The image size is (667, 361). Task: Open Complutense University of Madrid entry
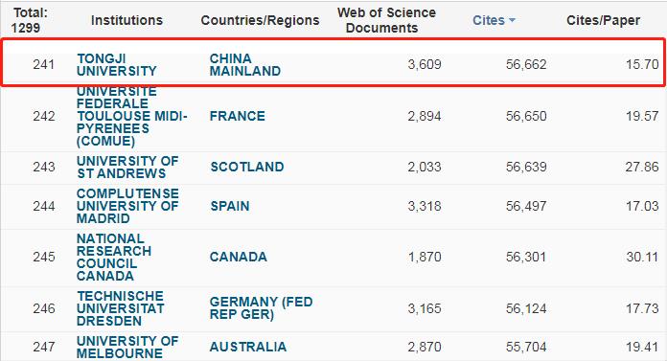(x=127, y=206)
